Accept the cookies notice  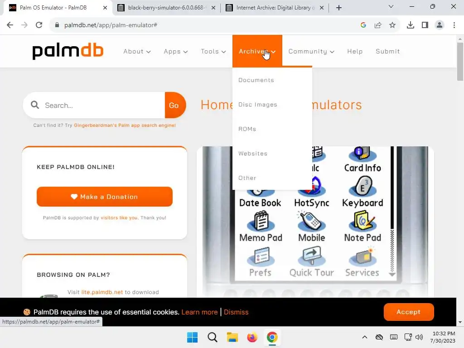[409, 312]
